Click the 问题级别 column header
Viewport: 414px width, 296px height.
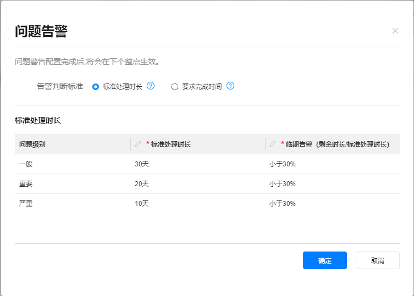point(32,144)
